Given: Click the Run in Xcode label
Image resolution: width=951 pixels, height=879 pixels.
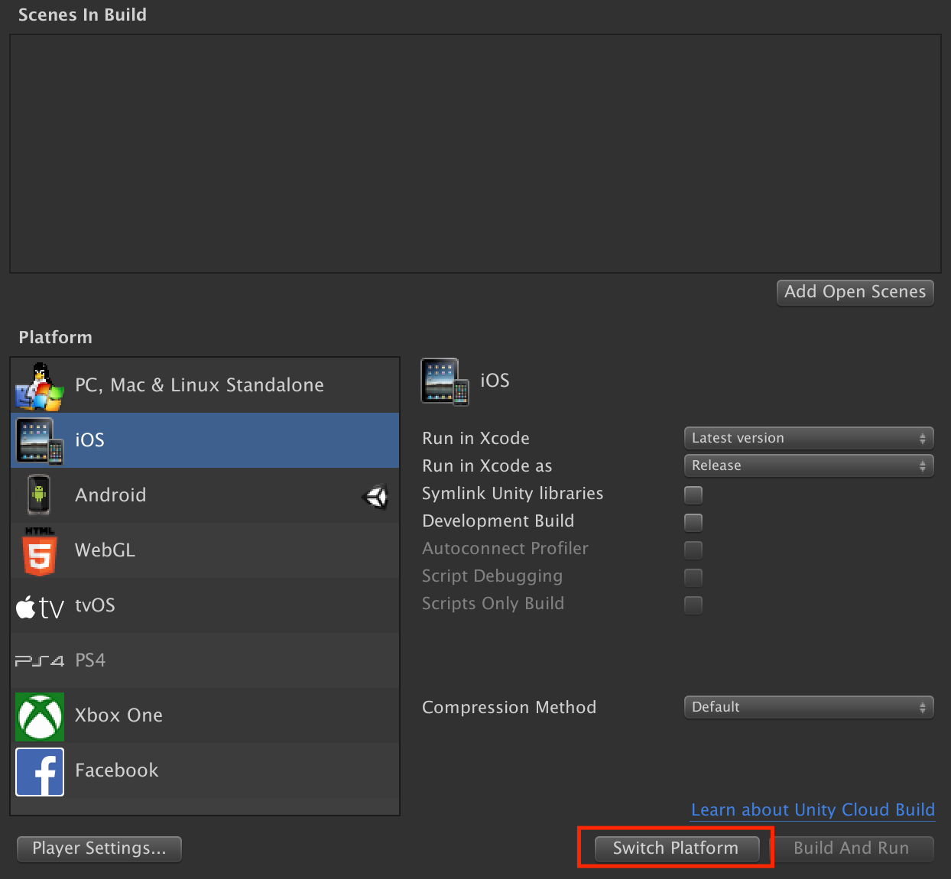Looking at the screenshot, I should click(x=475, y=439).
